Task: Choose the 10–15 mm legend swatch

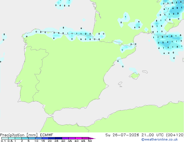Action: [38, 138]
